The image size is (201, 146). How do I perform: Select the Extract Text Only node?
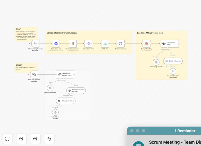click(146, 44)
